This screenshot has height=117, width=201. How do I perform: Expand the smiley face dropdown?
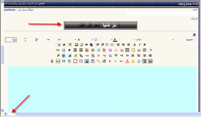pyautogui.click(x=95, y=40)
